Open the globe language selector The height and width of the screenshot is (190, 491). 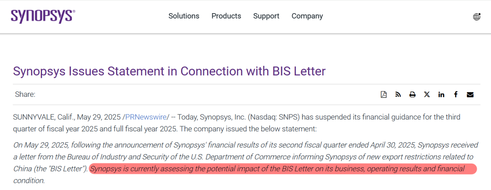click(x=476, y=16)
